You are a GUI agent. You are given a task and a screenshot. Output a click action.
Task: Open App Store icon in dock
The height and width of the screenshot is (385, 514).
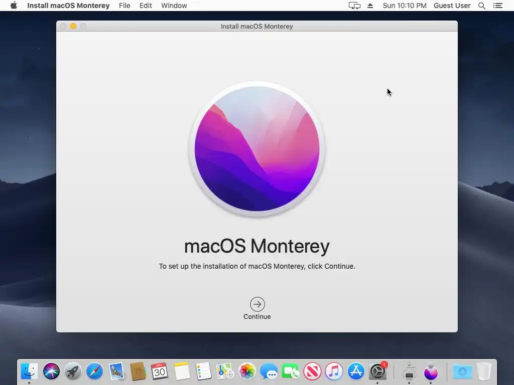click(356, 371)
